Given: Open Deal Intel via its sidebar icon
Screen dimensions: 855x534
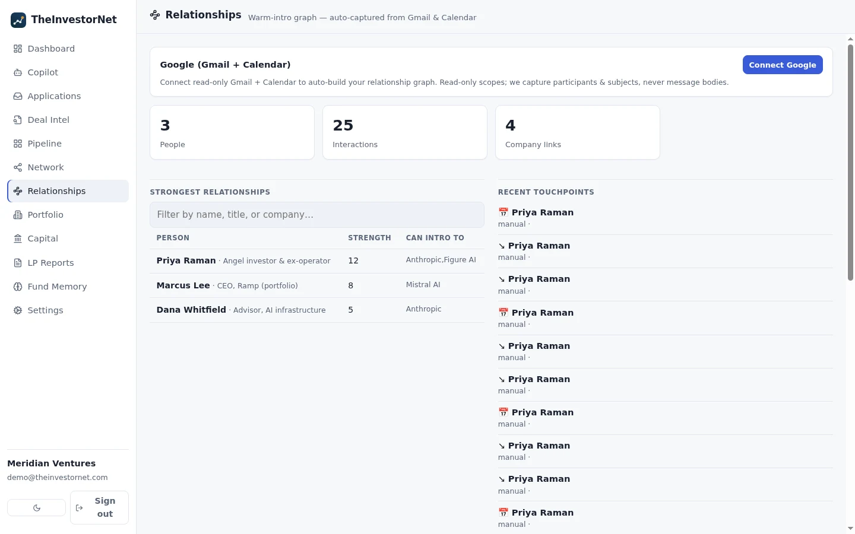Looking at the screenshot, I should point(18,120).
